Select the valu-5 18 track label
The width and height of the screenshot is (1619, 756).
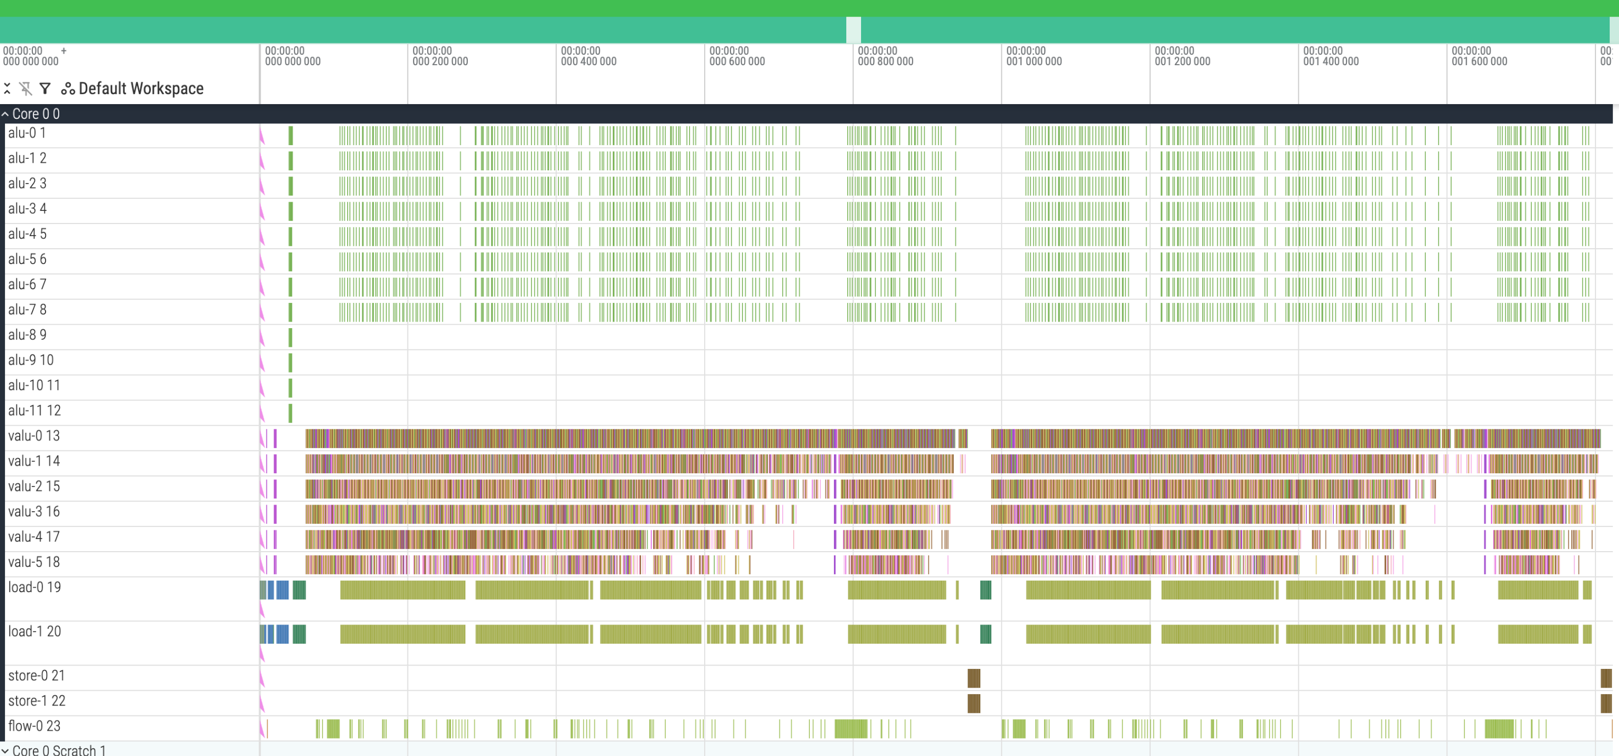coord(34,562)
